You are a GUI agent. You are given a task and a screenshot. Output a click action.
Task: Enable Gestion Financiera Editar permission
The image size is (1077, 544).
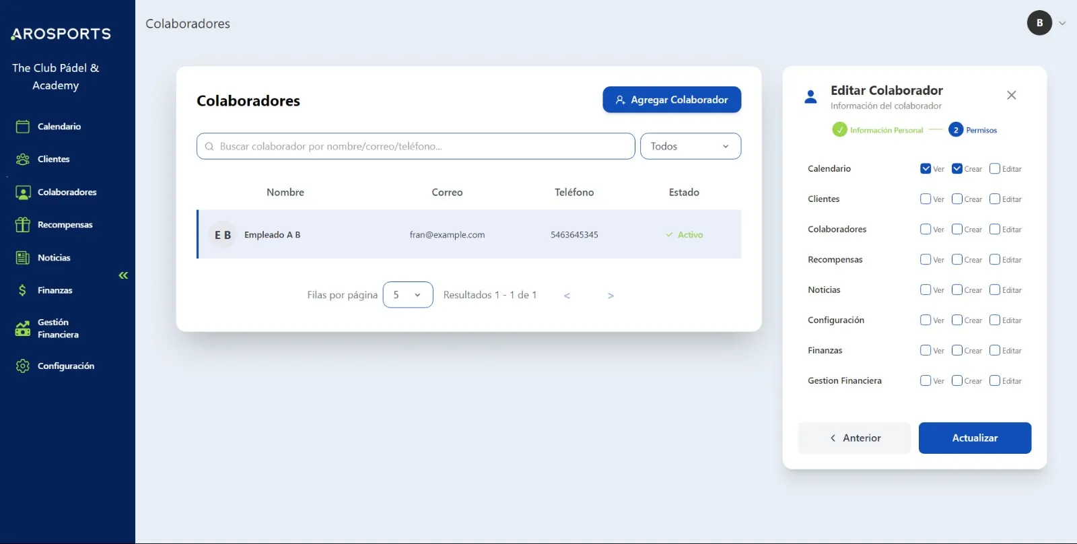[995, 380]
